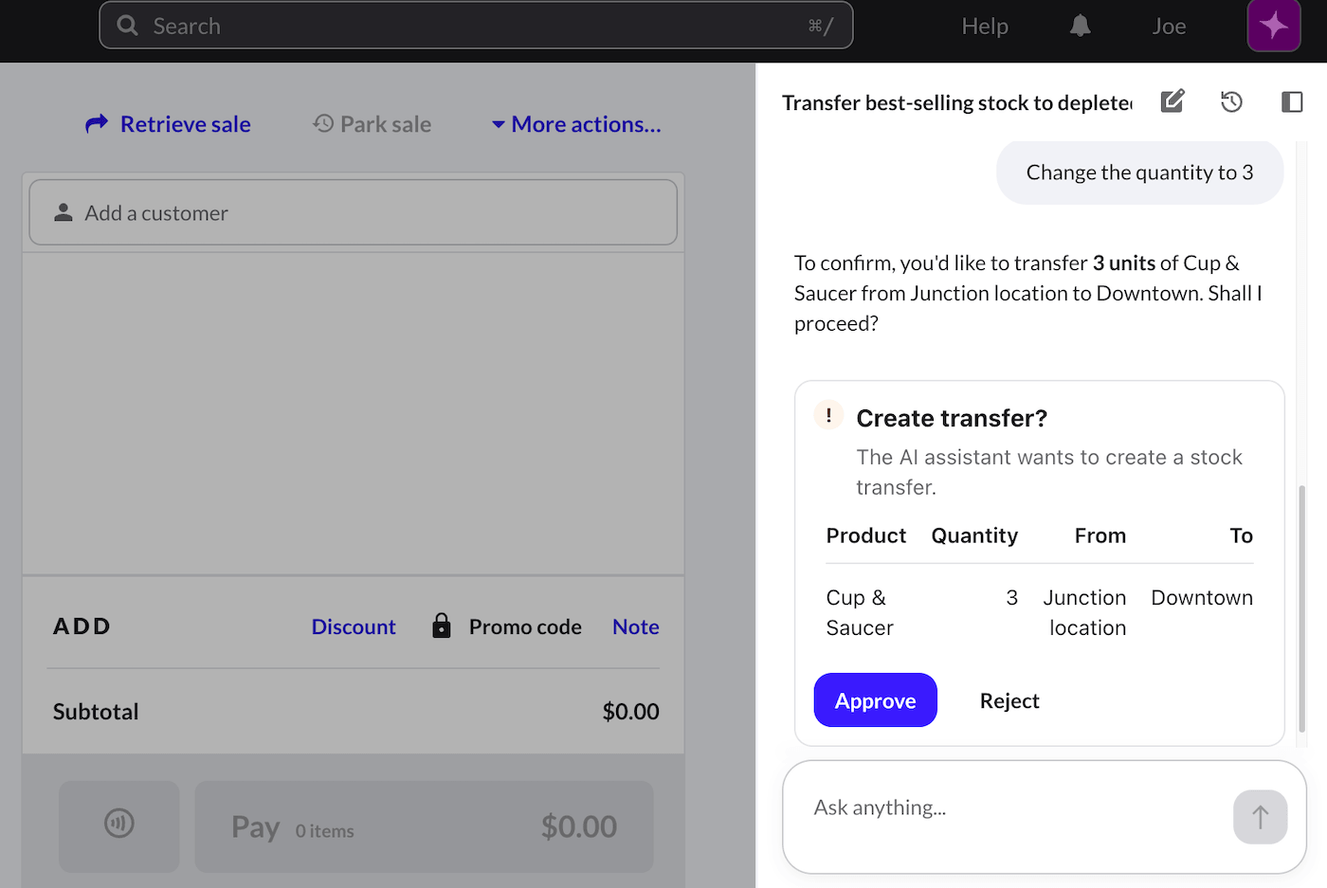Image resolution: width=1327 pixels, height=888 pixels.
Task: Click the 'Product' column header
Action: 866,535
